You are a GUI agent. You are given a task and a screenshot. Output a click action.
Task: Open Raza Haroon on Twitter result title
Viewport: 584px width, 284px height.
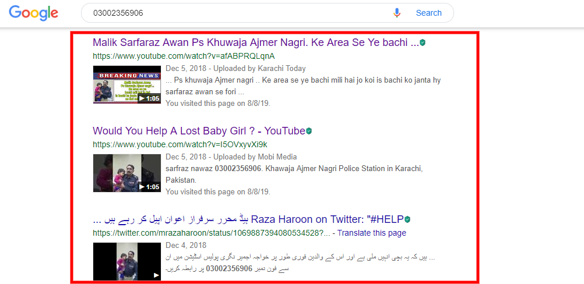[248, 219]
